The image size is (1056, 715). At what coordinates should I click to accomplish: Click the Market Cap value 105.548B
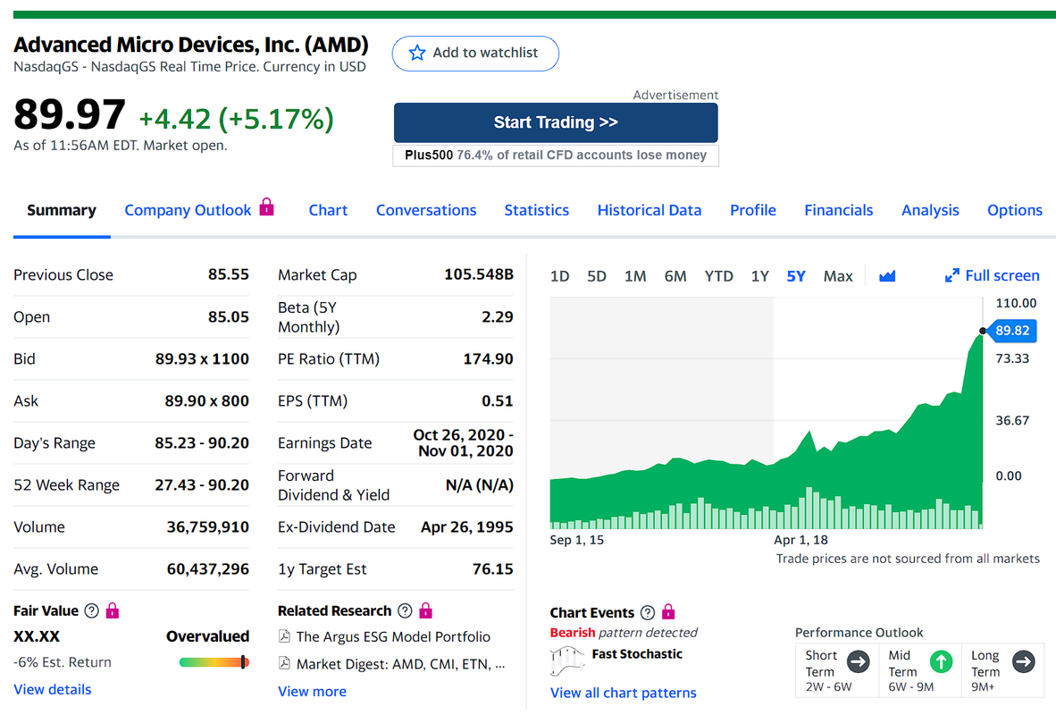pyautogui.click(x=479, y=274)
